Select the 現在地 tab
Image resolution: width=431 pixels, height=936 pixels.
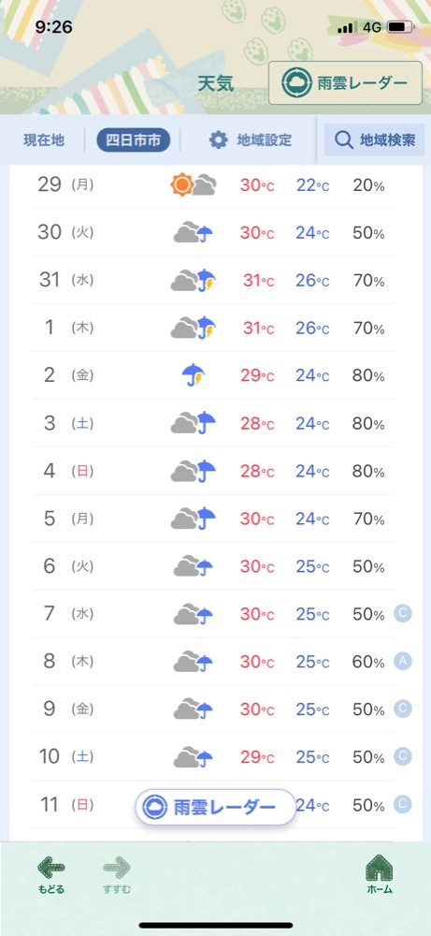(44, 141)
